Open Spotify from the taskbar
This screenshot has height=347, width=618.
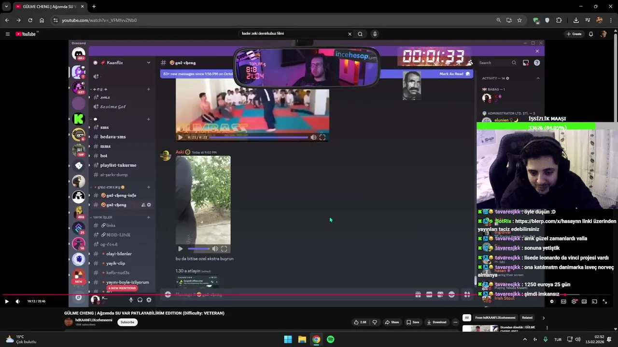click(x=330, y=339)
